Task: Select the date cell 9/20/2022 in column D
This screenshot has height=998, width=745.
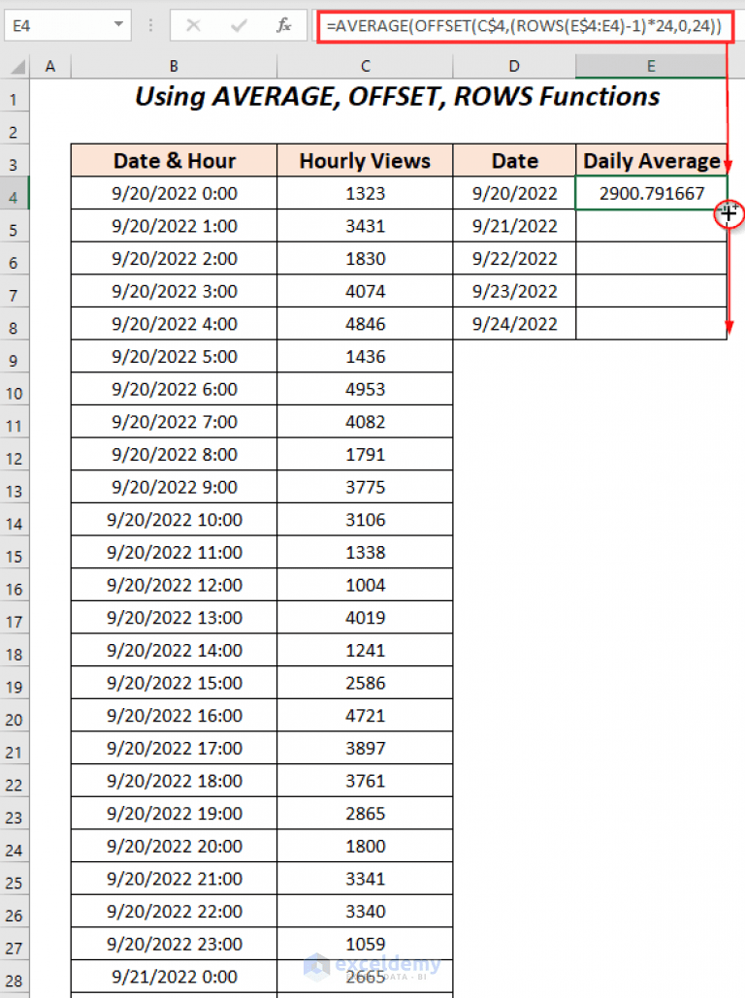Action: (x=514, y=194)
